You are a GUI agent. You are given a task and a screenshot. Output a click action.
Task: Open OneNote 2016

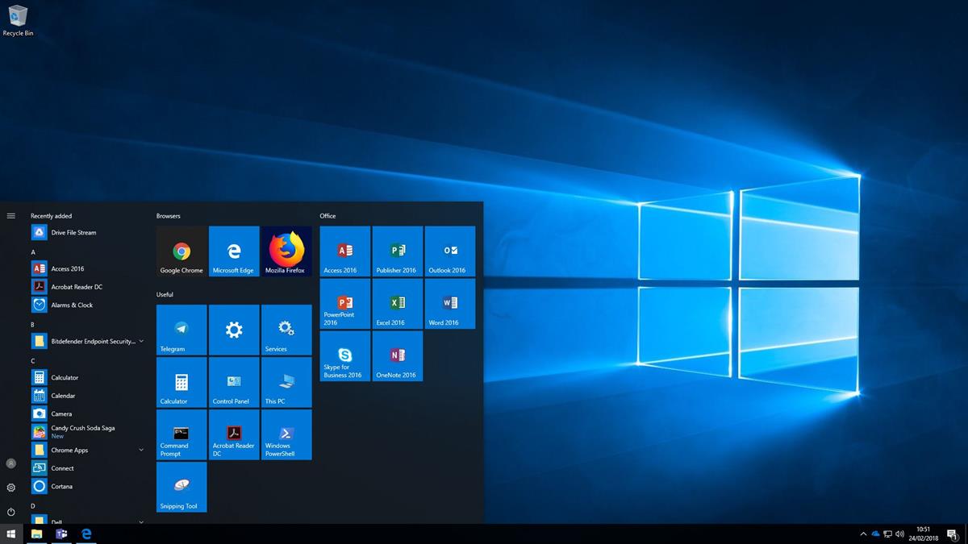[396, 356]
